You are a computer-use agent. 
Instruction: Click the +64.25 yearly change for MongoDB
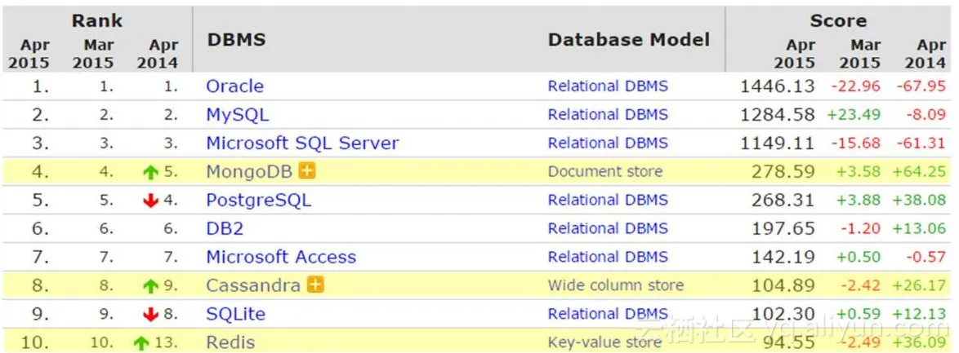919,172
